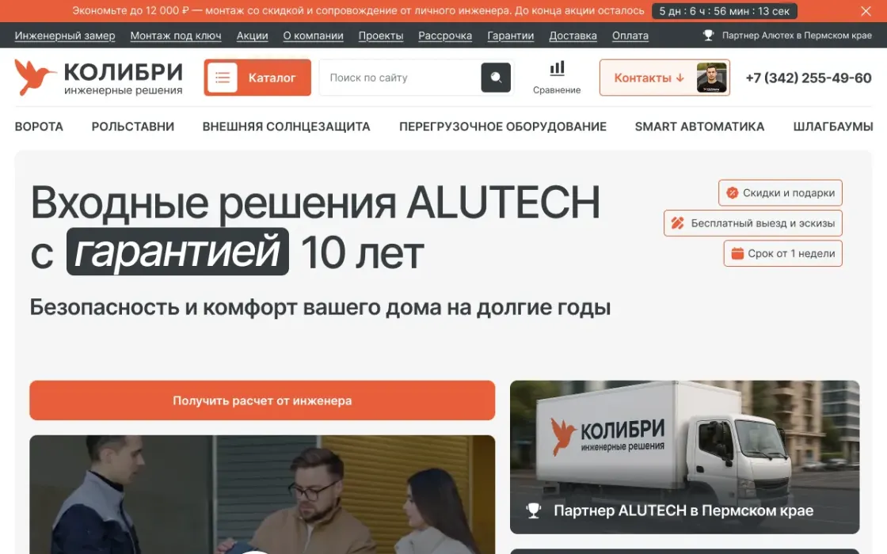Open Гарантии link
The image size is (887, 554).
pos(511,36)
